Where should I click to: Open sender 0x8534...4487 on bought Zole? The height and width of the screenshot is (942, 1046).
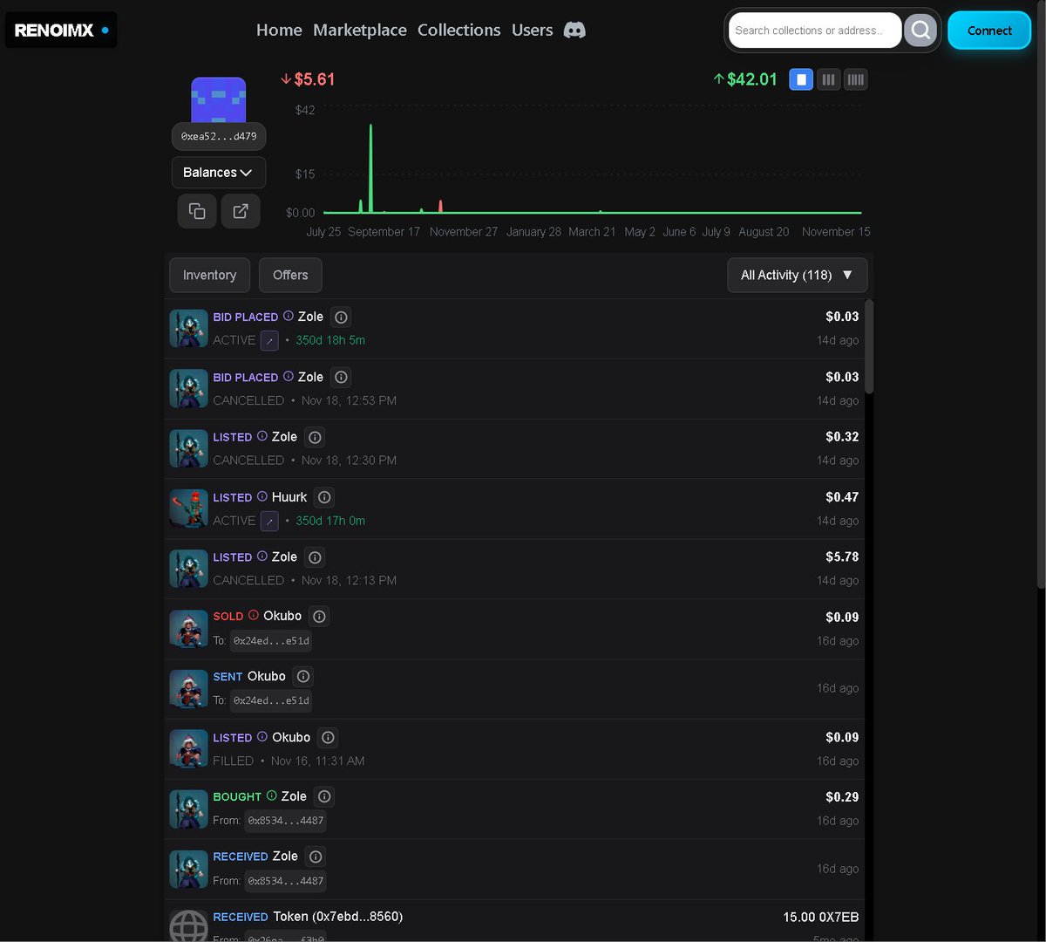click(286, 821)
